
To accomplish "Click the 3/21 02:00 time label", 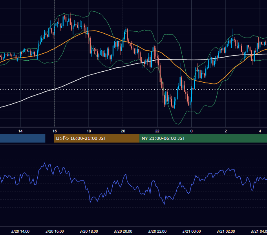I will click(226, 231).
